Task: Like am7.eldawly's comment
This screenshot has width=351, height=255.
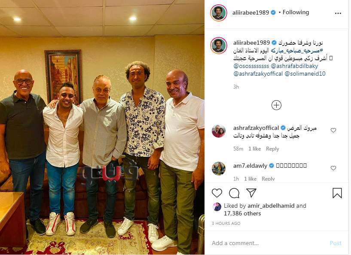Action: point(333,168)
